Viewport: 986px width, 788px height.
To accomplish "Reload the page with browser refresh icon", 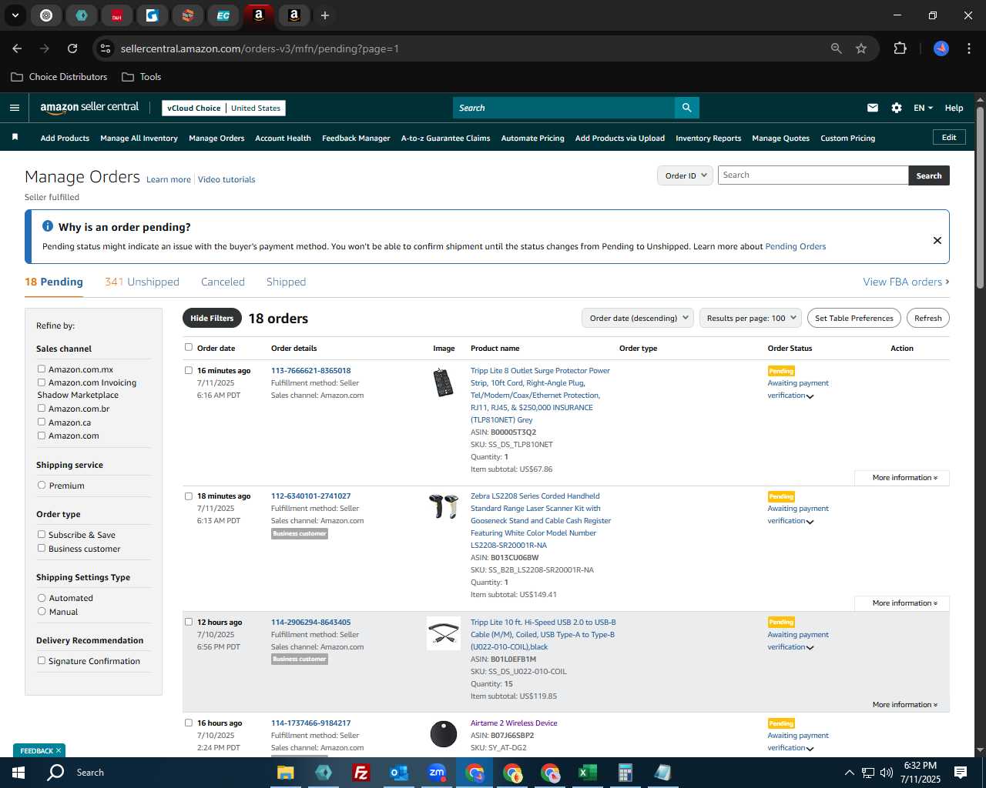I will coord(72,48).
